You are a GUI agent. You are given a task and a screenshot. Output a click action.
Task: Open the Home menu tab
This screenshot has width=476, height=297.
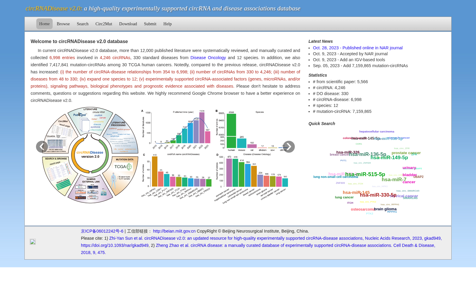tap(44, 24)
